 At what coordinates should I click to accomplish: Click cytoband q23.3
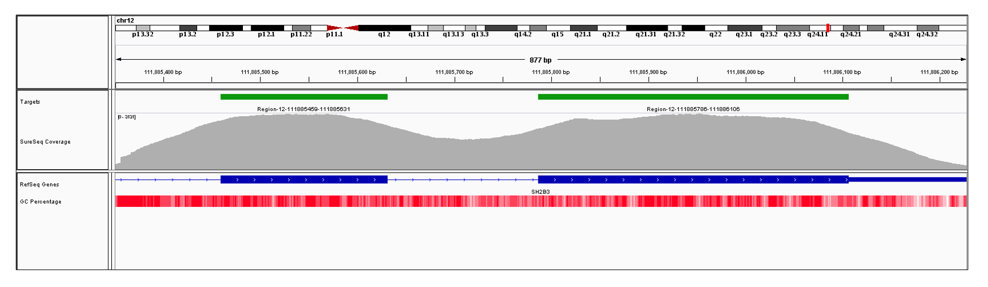793,28
